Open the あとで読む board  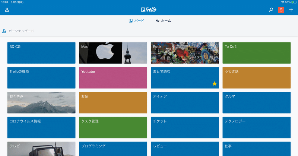185,78
